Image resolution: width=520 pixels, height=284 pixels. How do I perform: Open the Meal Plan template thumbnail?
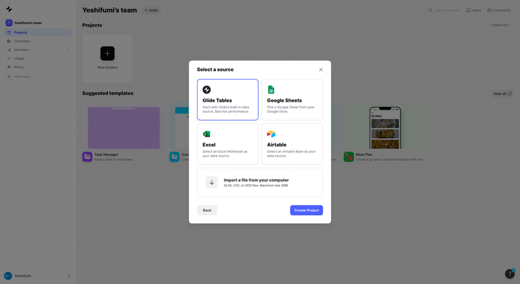385,126
